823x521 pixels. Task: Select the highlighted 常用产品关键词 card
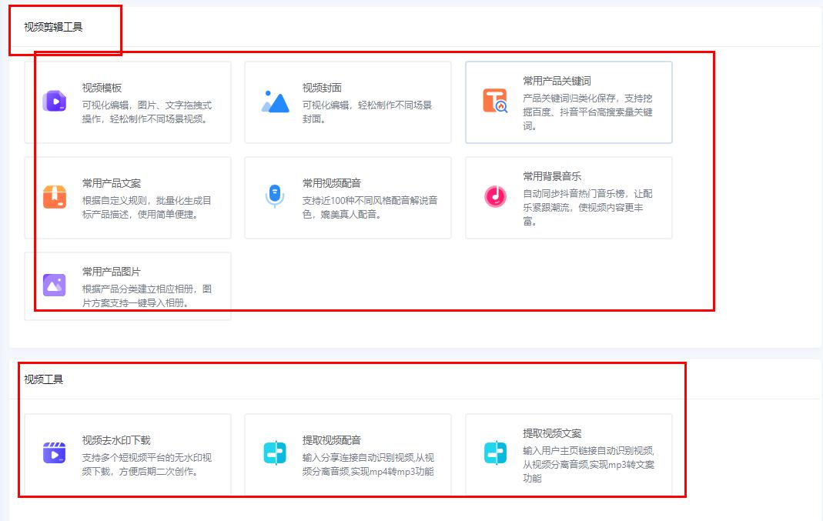(570, 100)
